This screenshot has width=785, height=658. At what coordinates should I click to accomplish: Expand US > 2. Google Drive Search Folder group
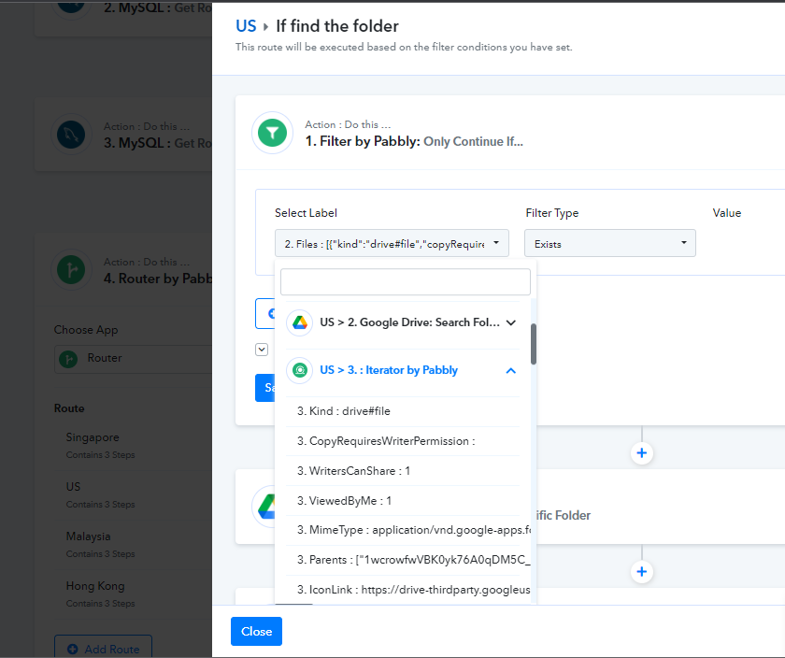[x=403, y=322]
